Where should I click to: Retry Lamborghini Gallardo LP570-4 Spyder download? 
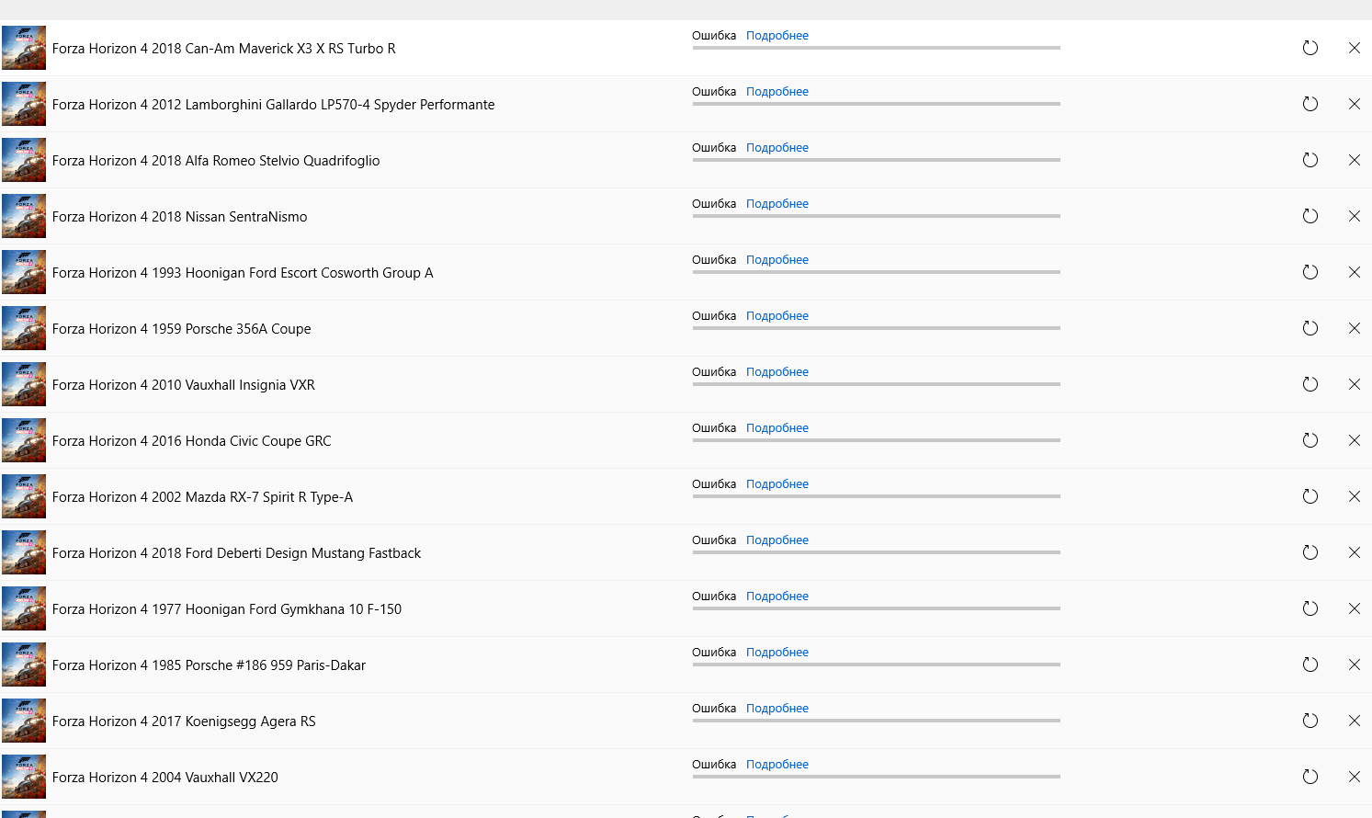tap(1310, 104)
